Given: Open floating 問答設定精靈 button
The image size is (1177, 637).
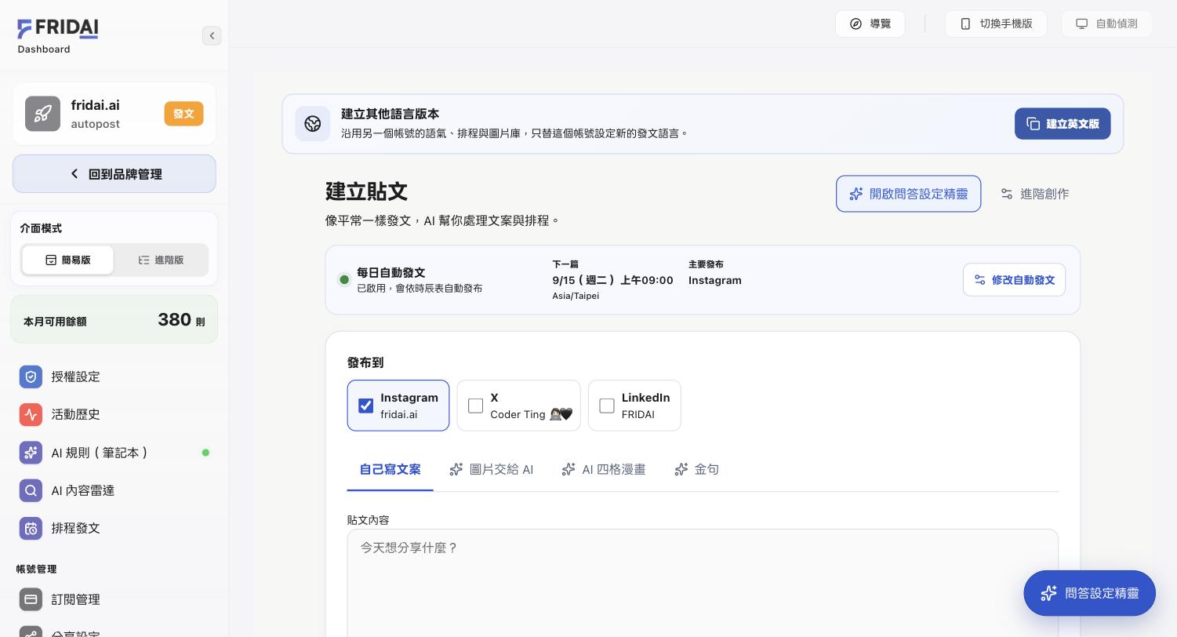Looking at the screenshot, I should tap(1089, 593).
